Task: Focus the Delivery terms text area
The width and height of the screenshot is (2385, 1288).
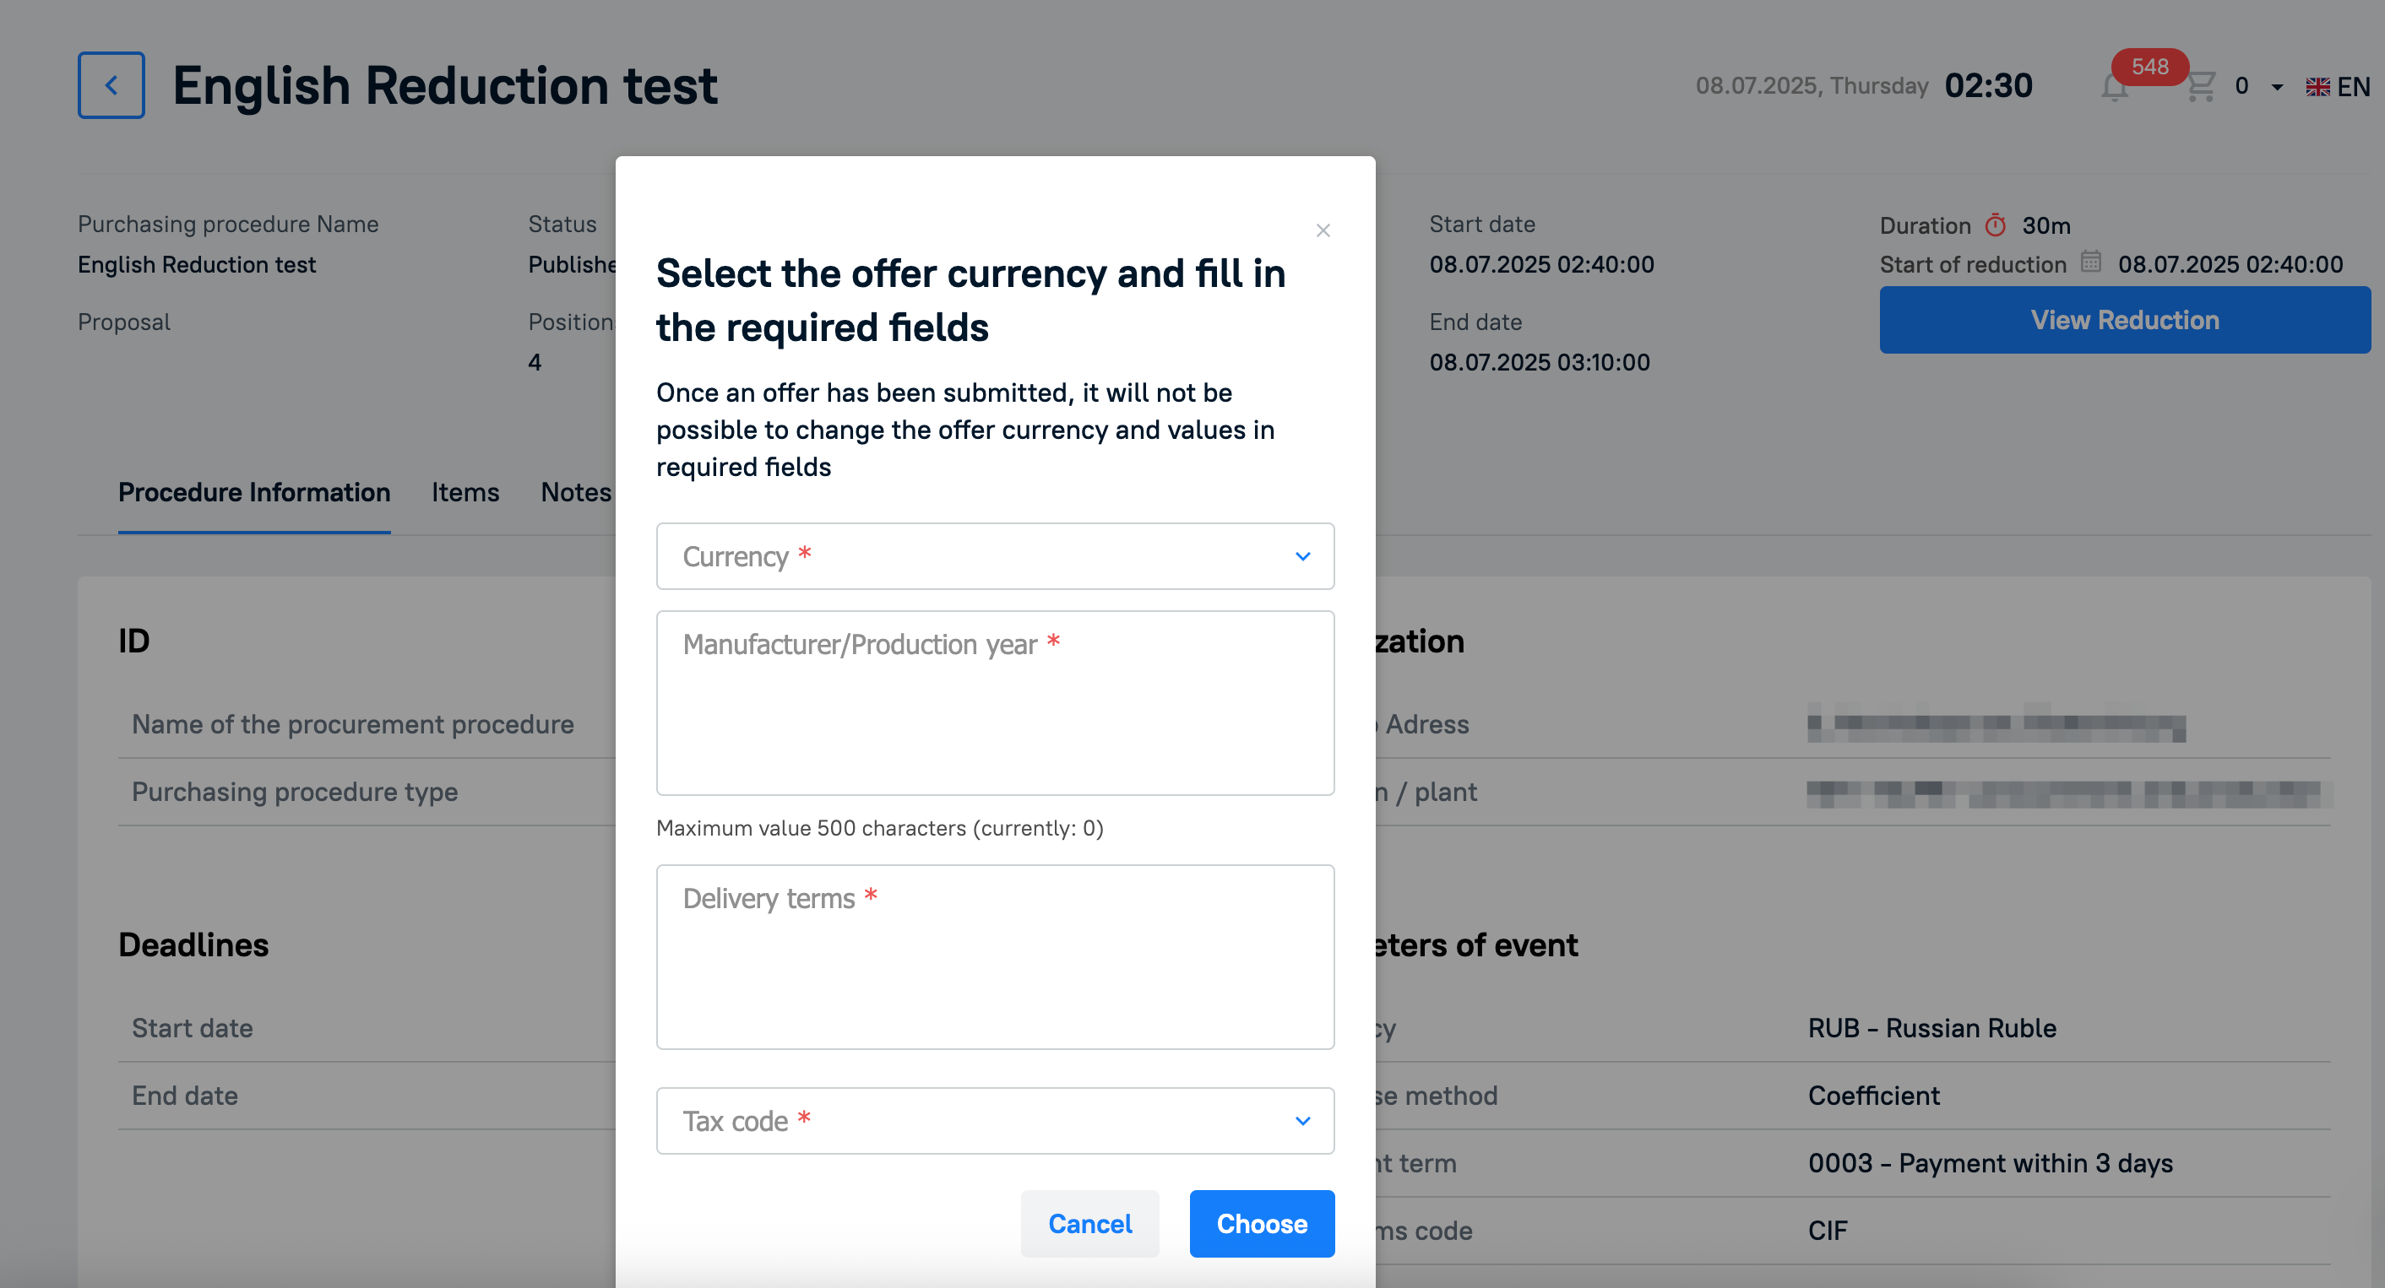Action: [995, 957]
